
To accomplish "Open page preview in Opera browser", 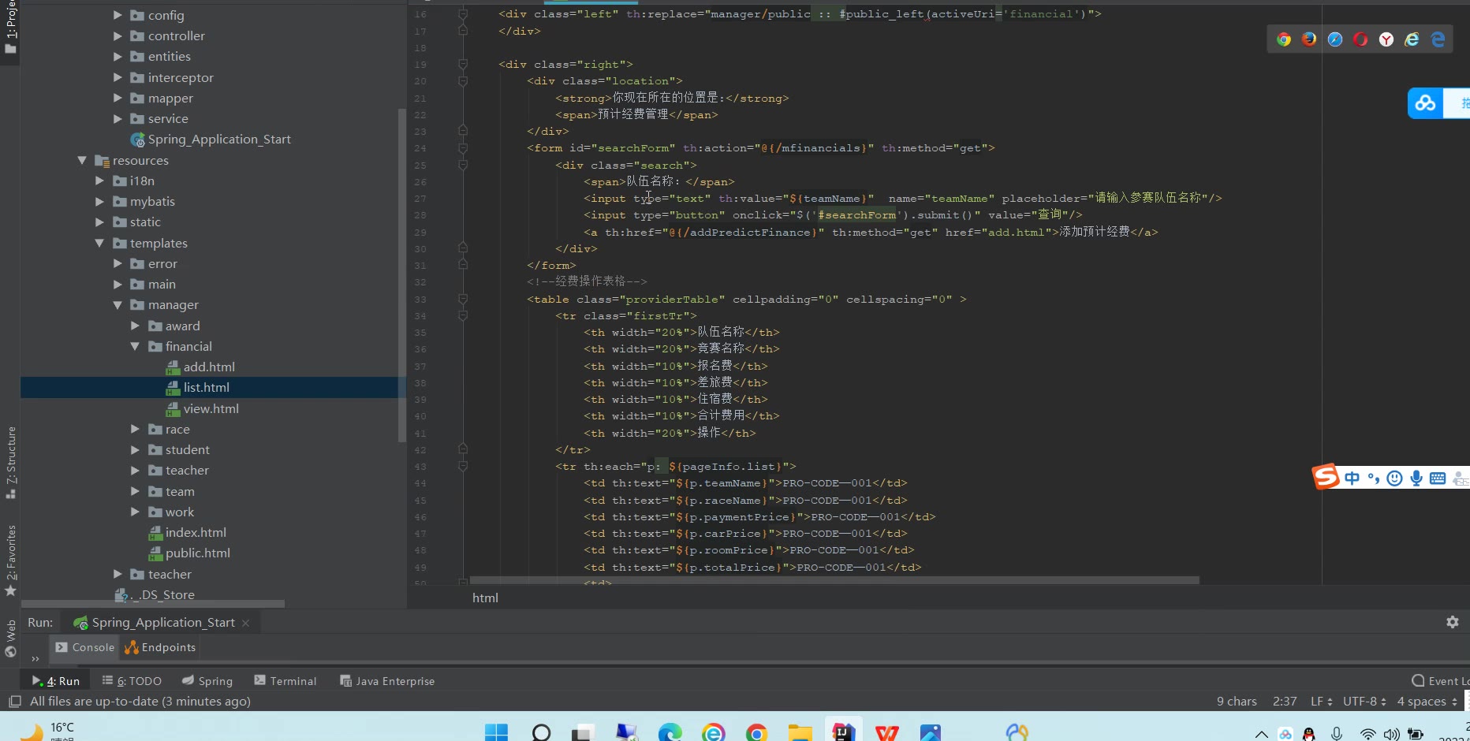I will [x=1360, y=39].
